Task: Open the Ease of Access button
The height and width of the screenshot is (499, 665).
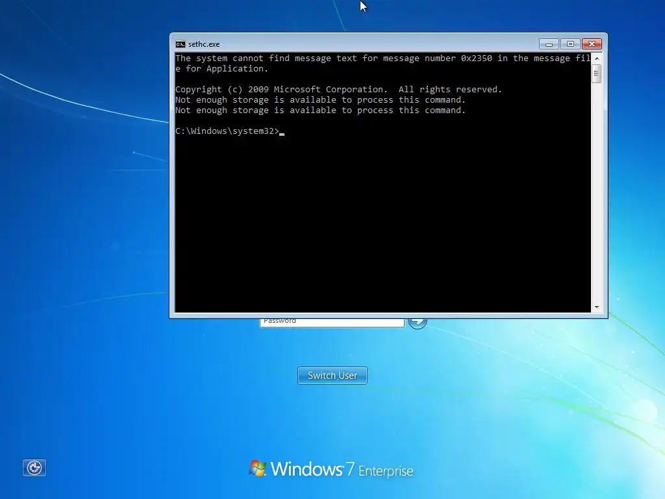Action: coord(34,468)
